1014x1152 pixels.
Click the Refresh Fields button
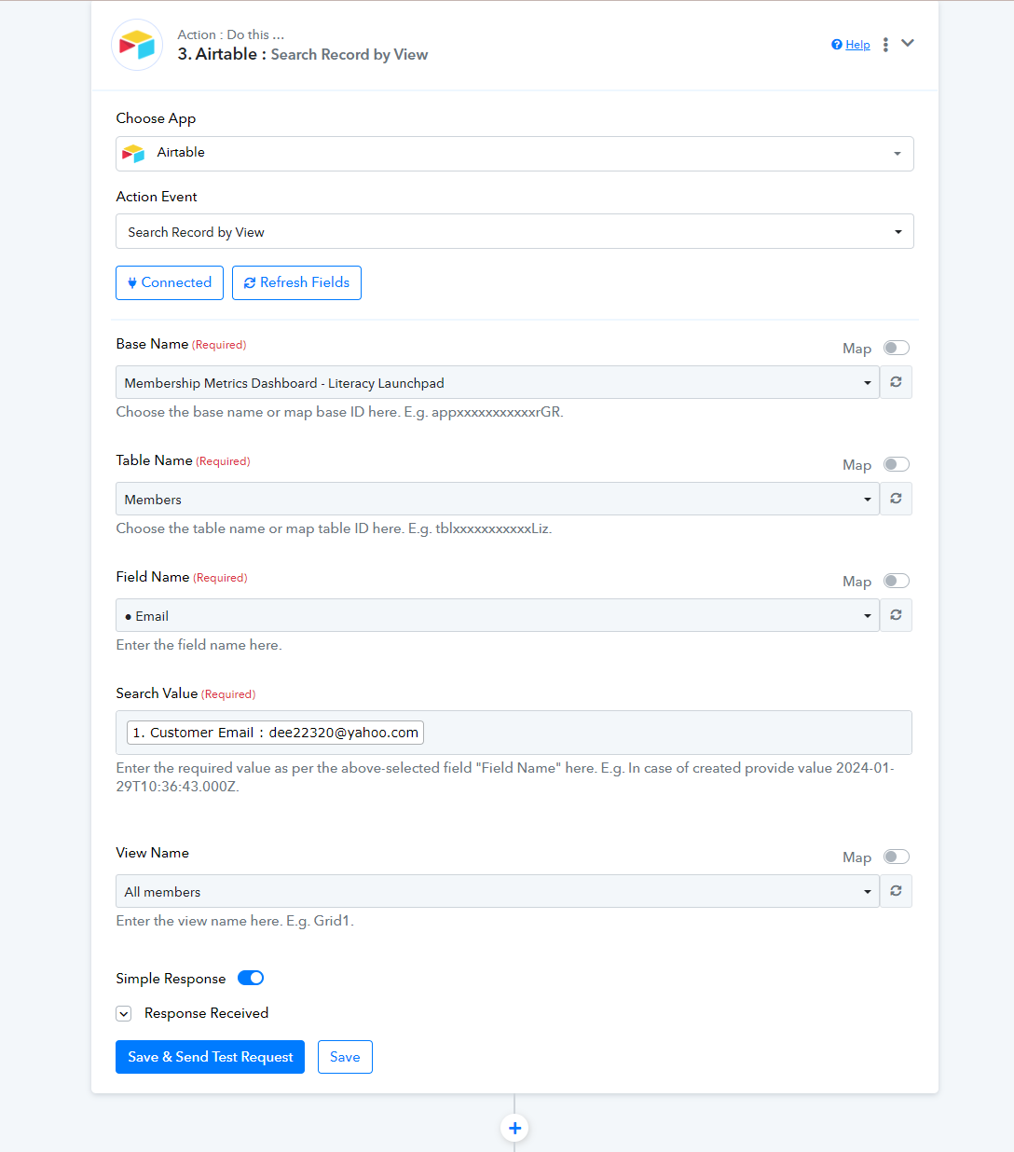tap(296, 282)
